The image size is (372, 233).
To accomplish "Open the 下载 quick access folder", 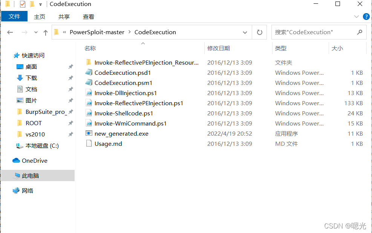I will 31,78.
